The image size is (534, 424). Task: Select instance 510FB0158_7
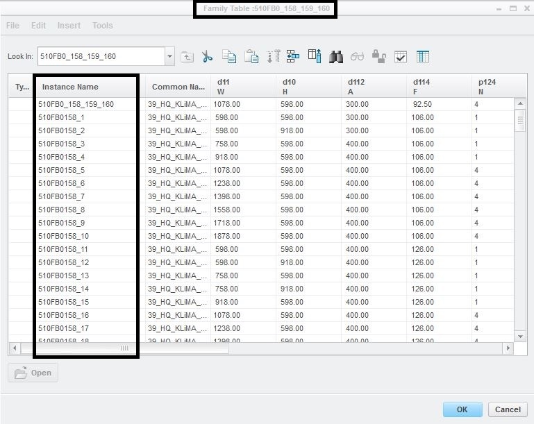pyautogui.click(x=61, y=196)
